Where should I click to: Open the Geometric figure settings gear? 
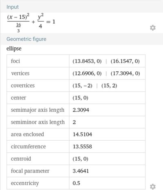point(153,186)
